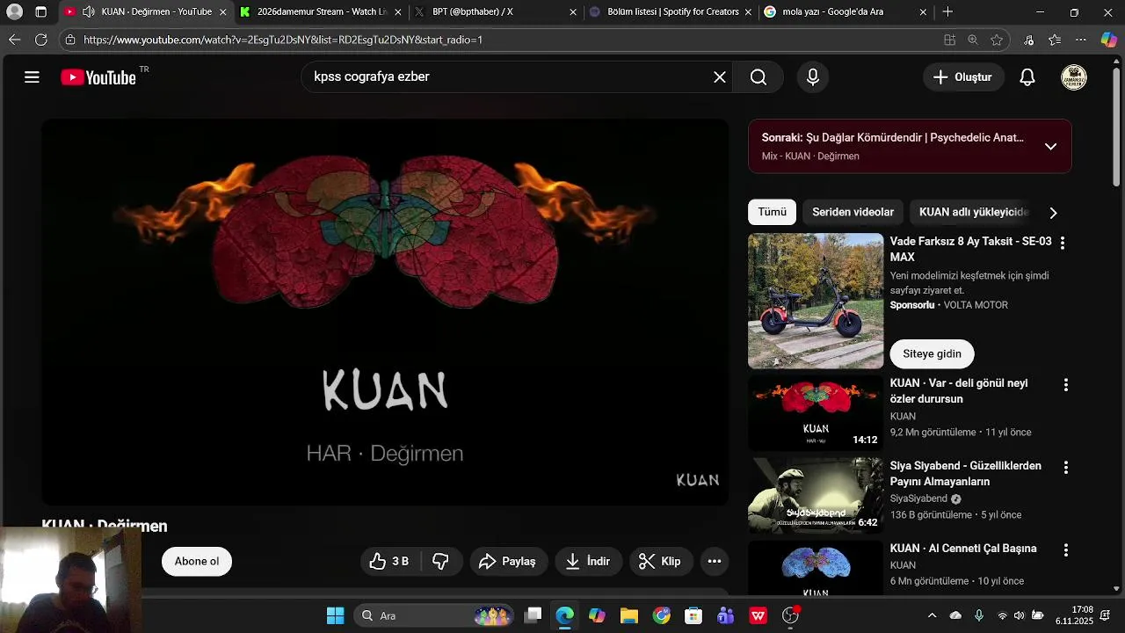Open the WPS Office taskbar icon
The image size is (1125, 633).
[x=758, y=615]
